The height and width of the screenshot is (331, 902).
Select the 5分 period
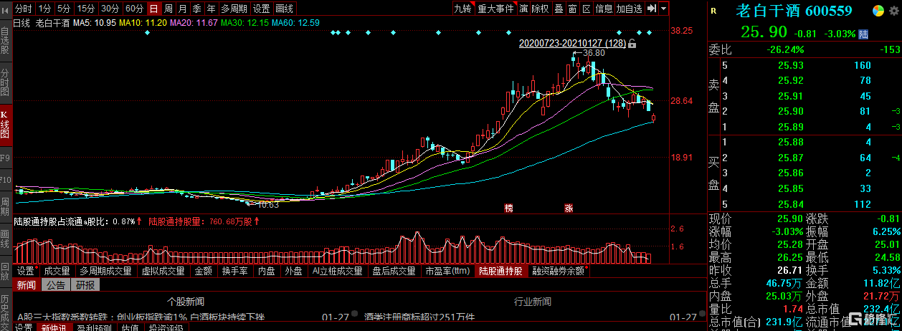coord(64,9)
